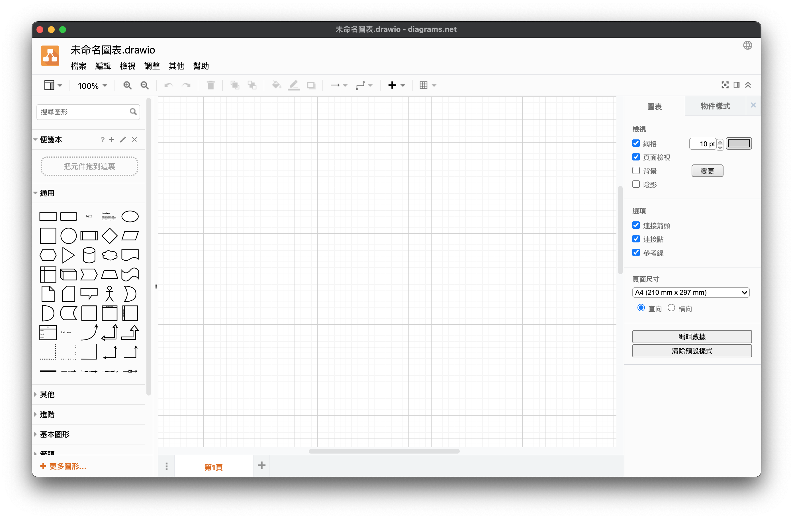Open the A4 page size dropdown
This screenshot has width=793, height=519.
[690, 292]
